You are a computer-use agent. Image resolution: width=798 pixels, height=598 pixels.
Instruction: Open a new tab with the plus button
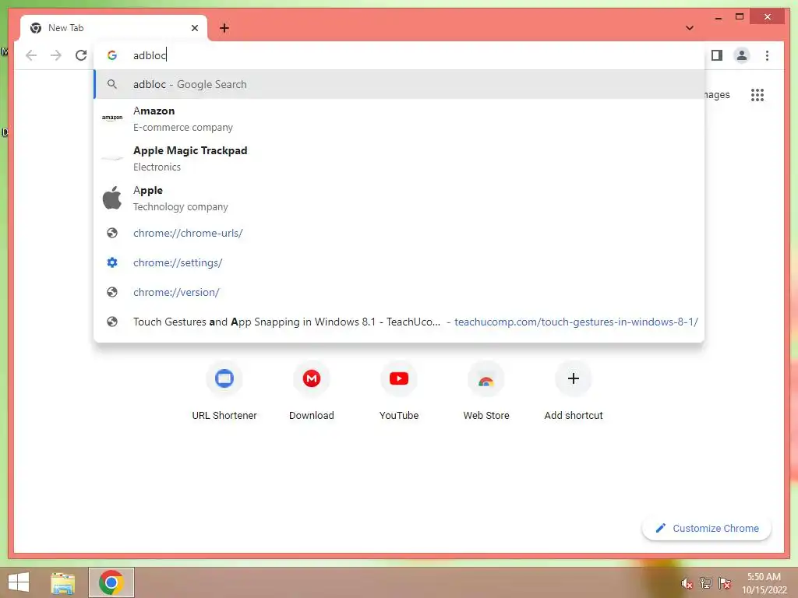224,28
